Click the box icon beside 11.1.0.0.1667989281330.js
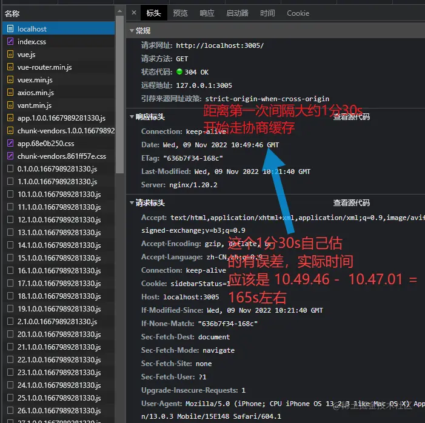Screen dimensions: 425x423 pos(10,207)
